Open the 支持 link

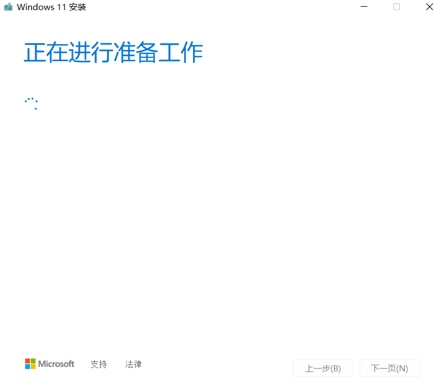point(99,364)
